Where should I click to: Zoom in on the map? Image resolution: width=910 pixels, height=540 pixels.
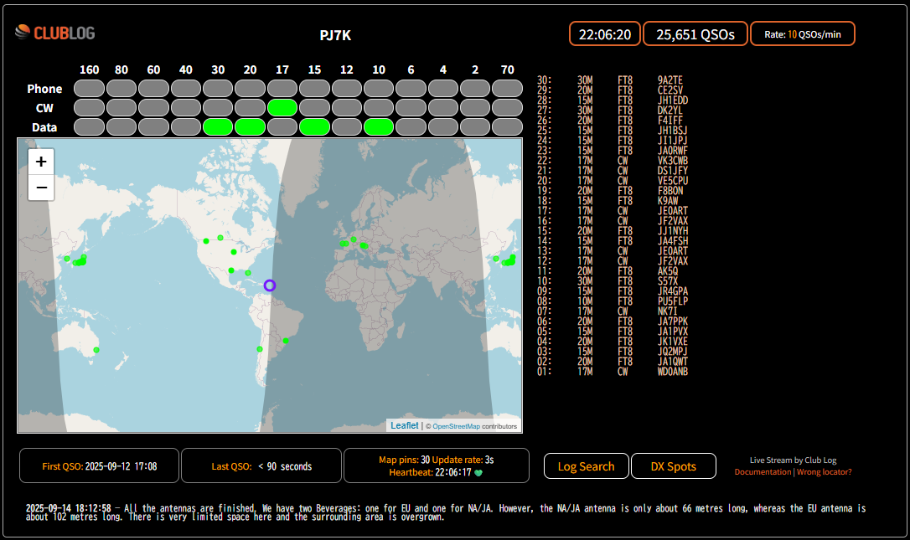41,162
